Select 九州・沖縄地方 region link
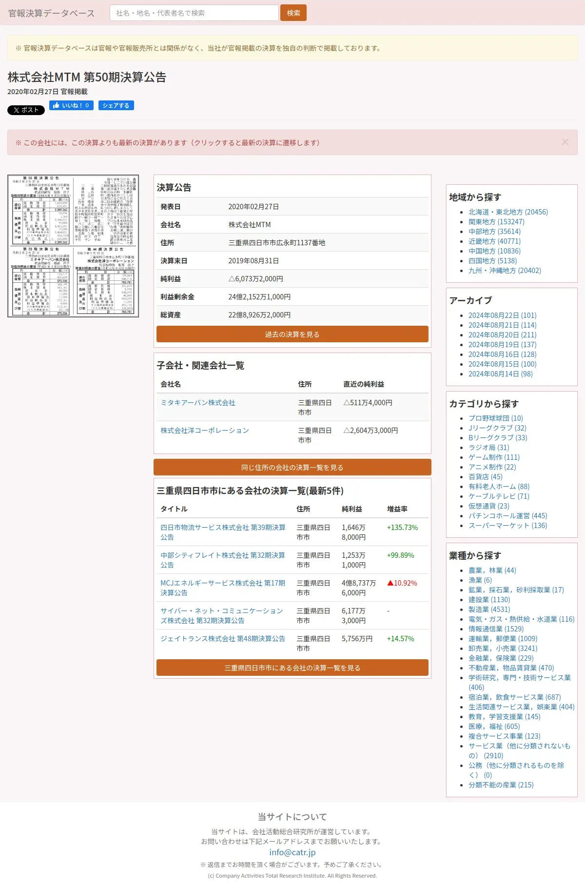 point(505,271)
